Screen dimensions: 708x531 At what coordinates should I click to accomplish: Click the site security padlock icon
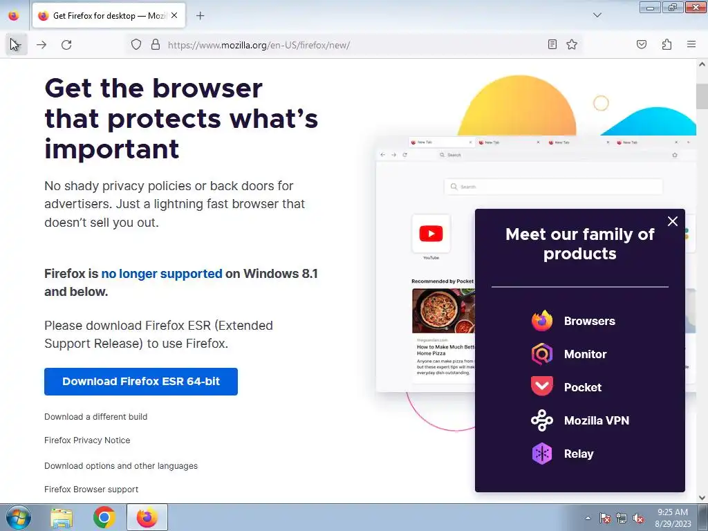(156, 44)
